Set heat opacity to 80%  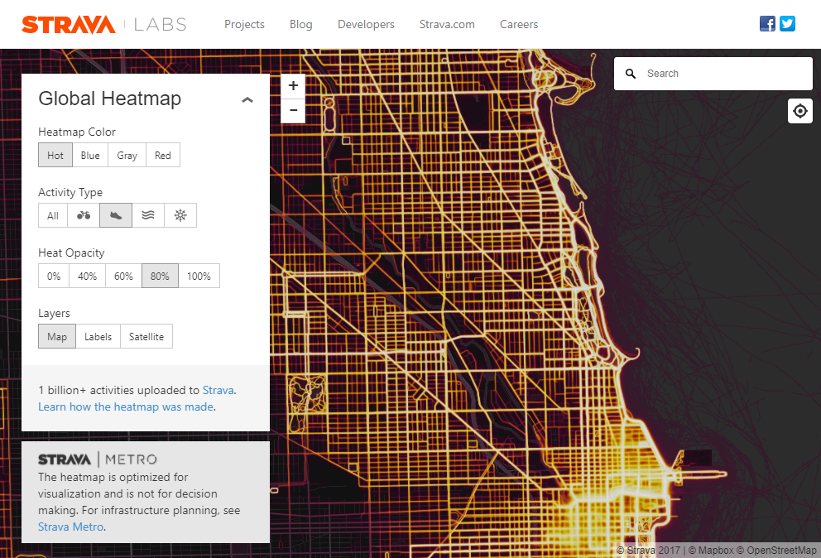(x=161, y=277)
